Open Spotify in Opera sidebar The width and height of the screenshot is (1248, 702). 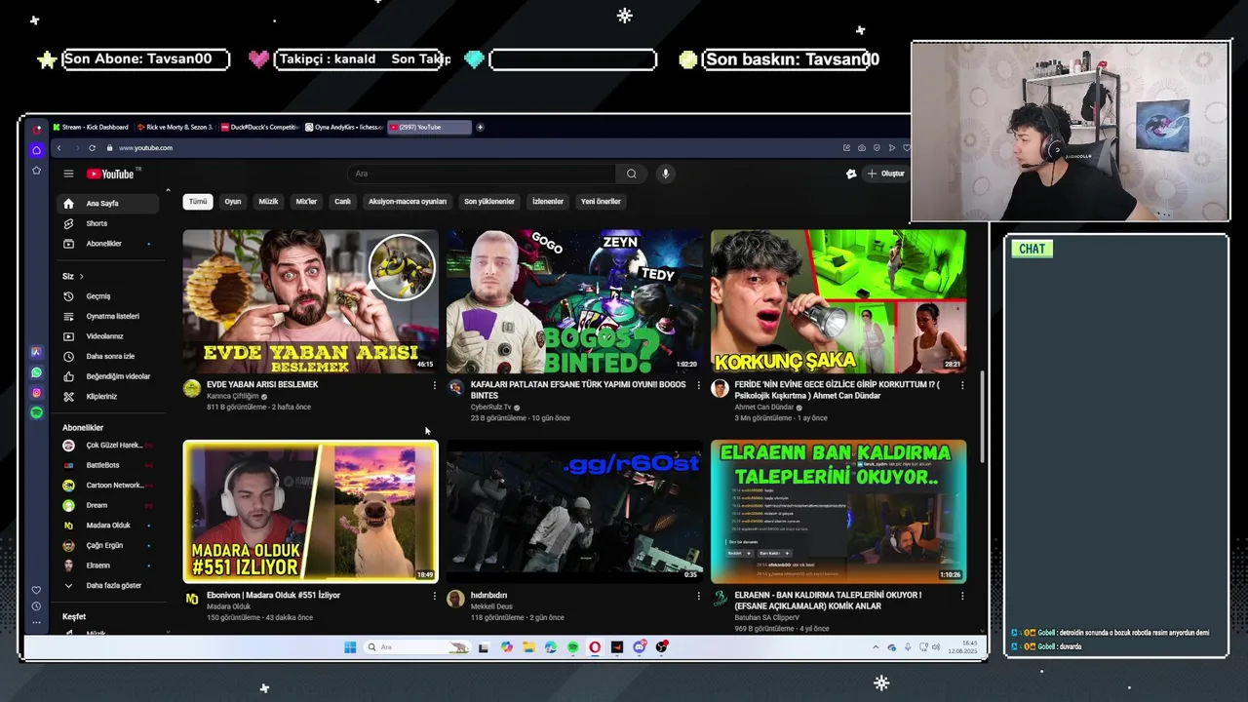click(x=36, y=412)
